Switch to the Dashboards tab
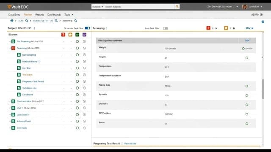 [x=54, y=15]
